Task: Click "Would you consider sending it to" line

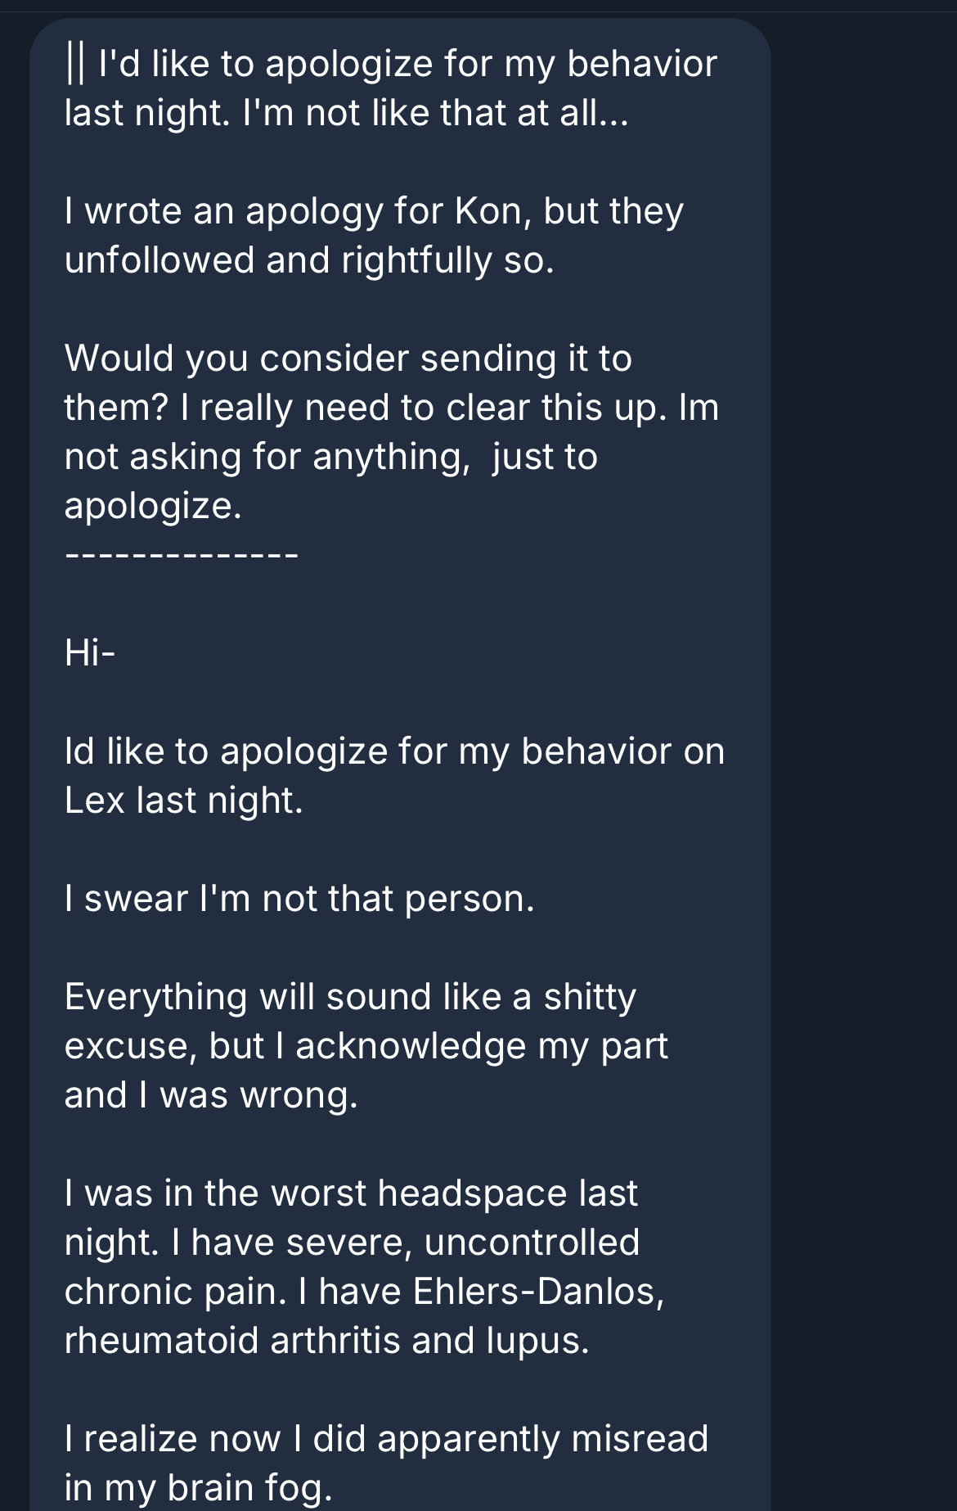Action: (348, 359)
